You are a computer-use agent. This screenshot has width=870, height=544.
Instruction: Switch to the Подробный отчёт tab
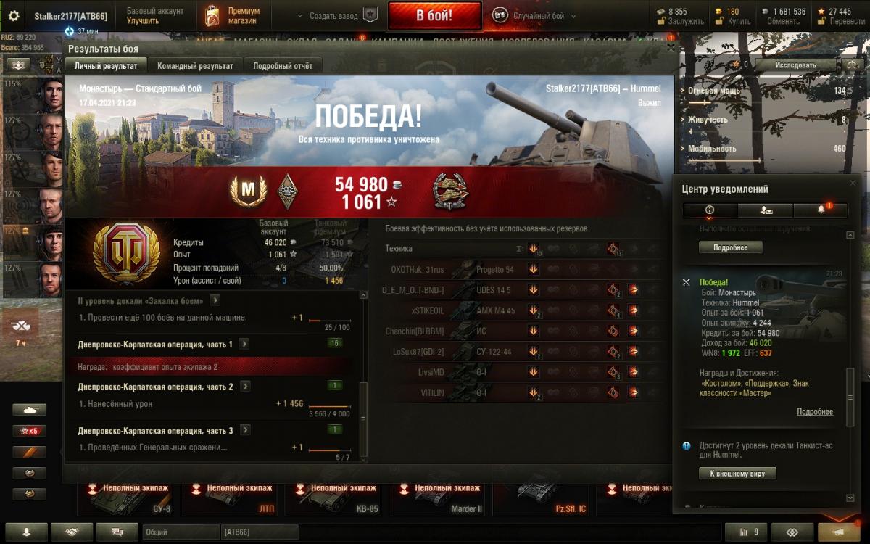pos(283,65)
